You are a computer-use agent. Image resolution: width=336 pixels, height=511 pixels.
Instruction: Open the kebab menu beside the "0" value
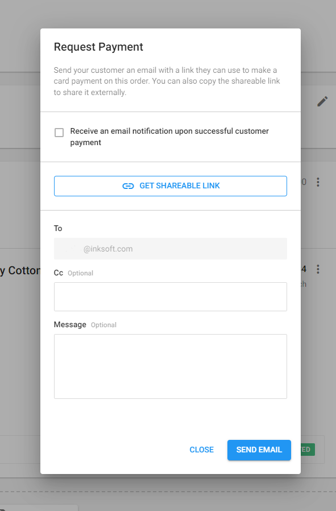click(318, 182)
